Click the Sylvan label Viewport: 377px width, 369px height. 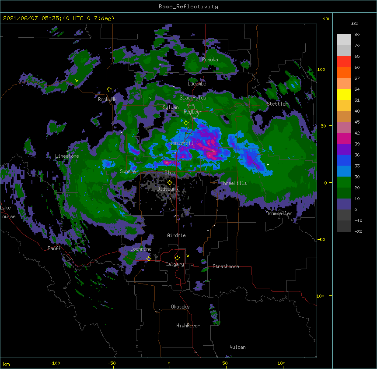point(171,107)
